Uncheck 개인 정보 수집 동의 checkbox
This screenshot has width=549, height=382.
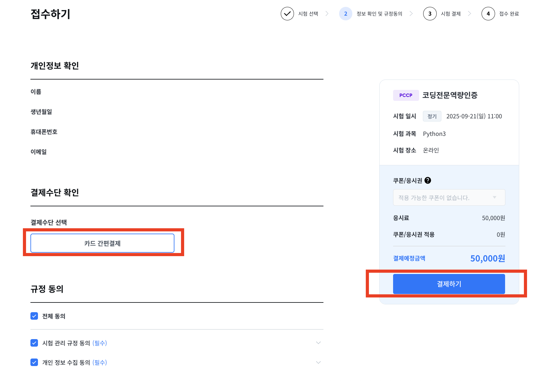[x=34, y=362]
